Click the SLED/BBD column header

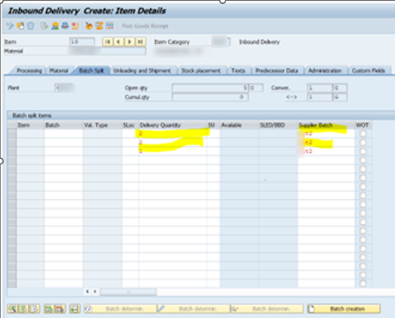coord(278,125)
